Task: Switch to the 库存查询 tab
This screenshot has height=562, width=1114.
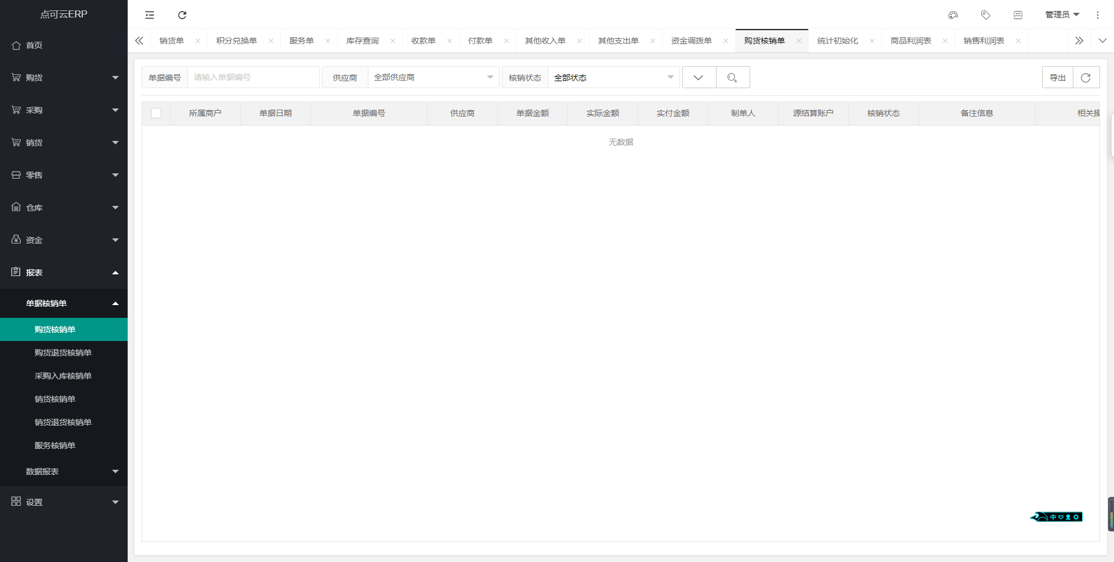Action: tap(363, 41)
